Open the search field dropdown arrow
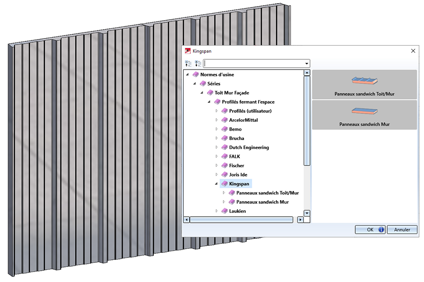The width and height of the screenshot is (424, 282). point(307,63)
